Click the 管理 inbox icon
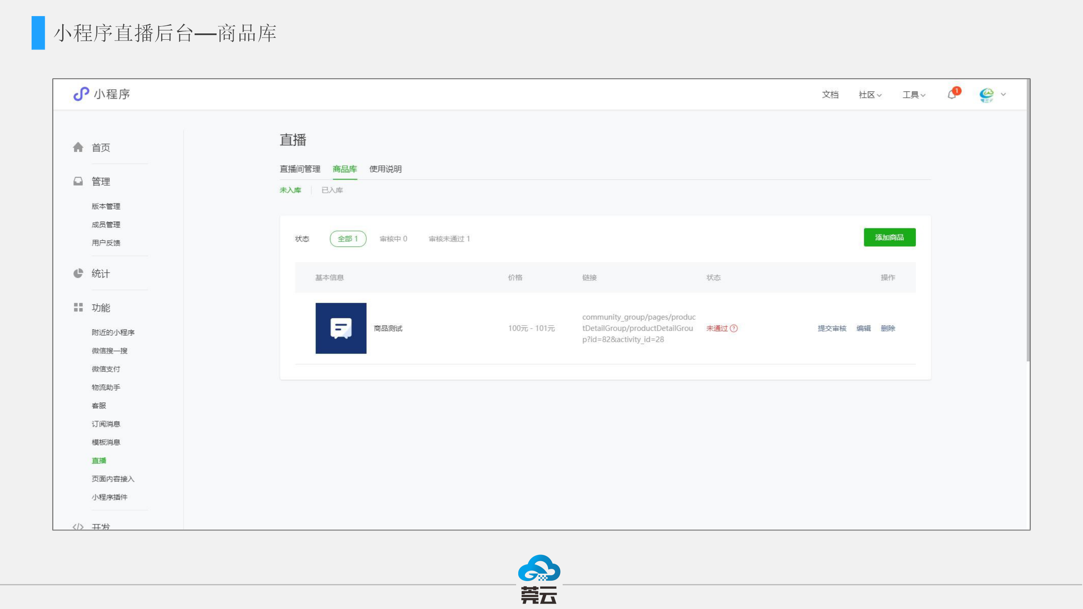Viewport: 1083px width, 609px height. click(x=78, y=181)
